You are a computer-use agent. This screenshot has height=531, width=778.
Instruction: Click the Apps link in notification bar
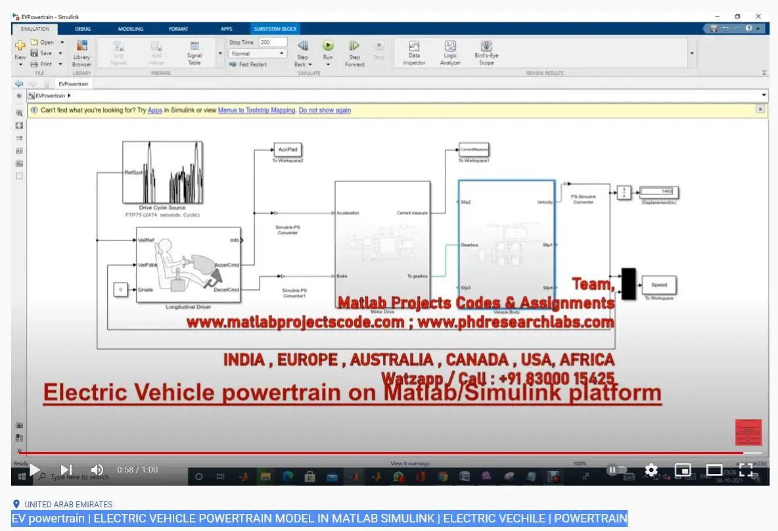155,110
